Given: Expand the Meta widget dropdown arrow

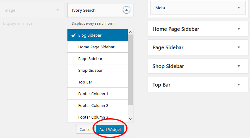Looking at the screenshot, I should [239, 8].
